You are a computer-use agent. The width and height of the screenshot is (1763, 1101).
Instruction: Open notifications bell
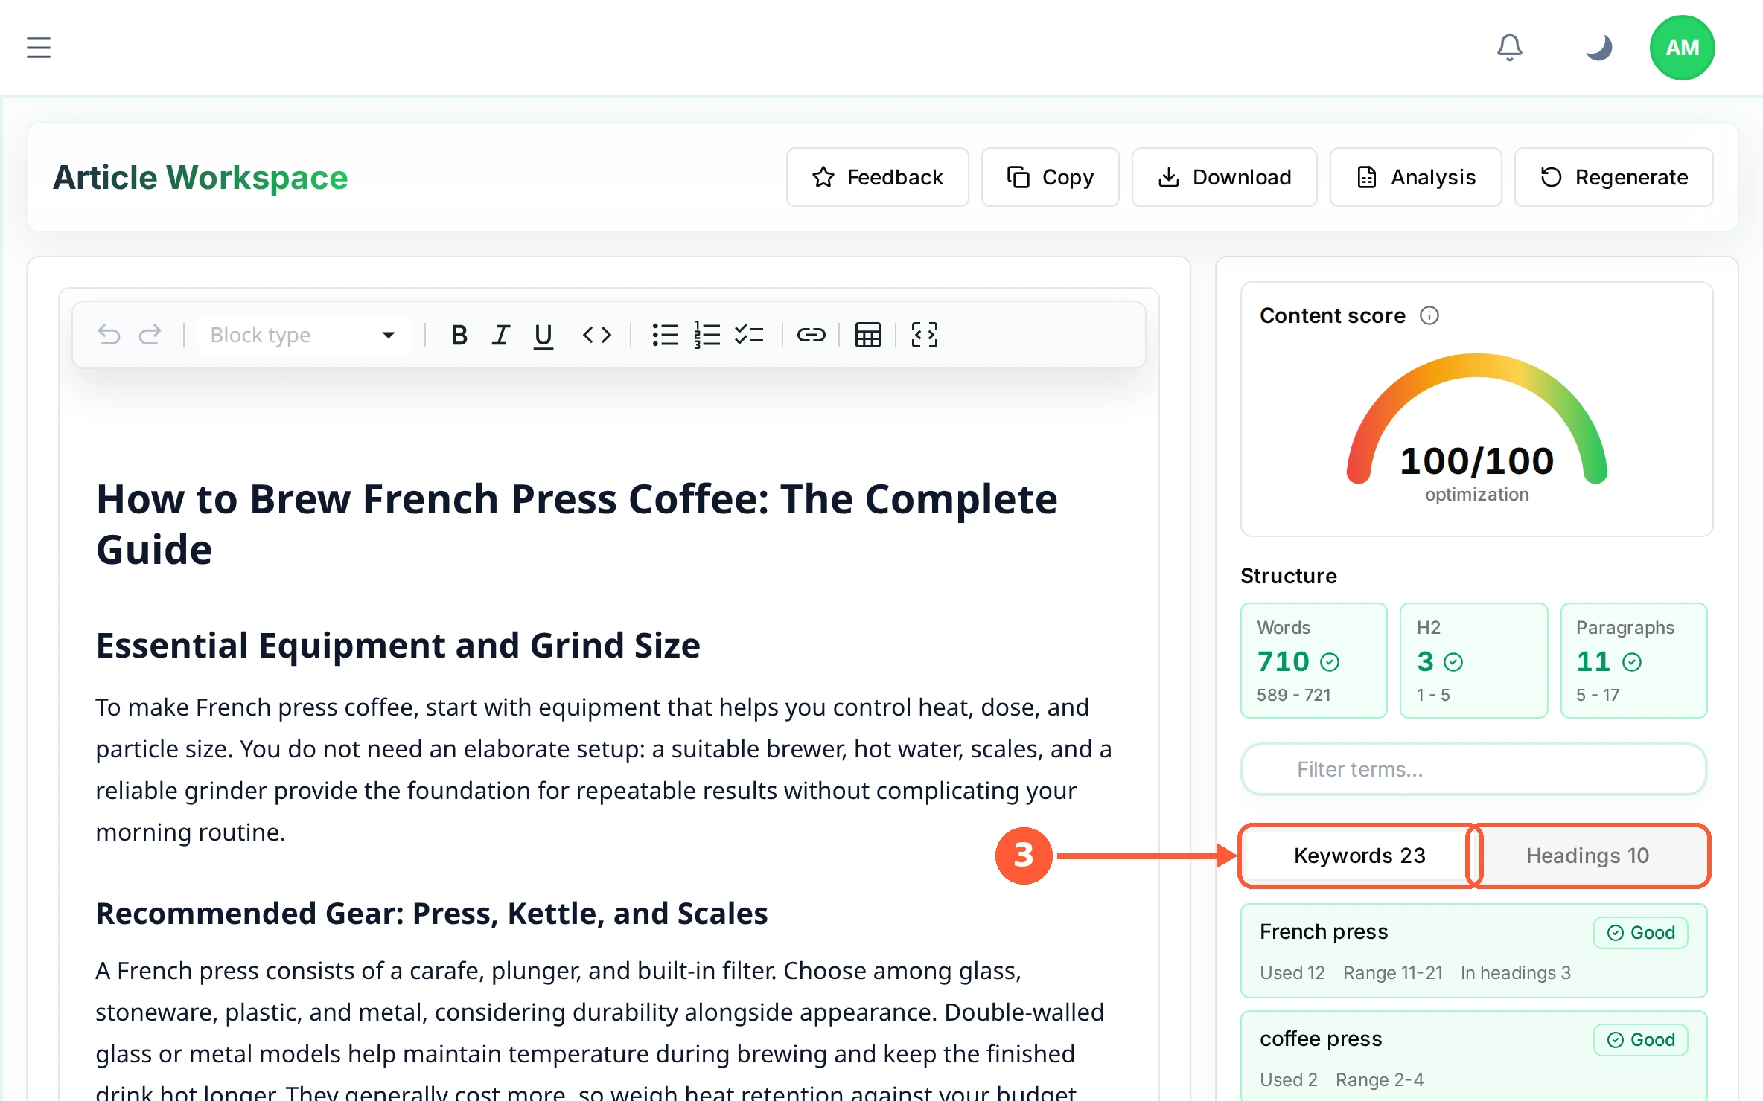click(1510, 48)
